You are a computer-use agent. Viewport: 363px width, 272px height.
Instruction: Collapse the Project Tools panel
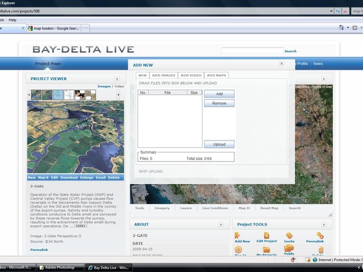coord(324,224)
